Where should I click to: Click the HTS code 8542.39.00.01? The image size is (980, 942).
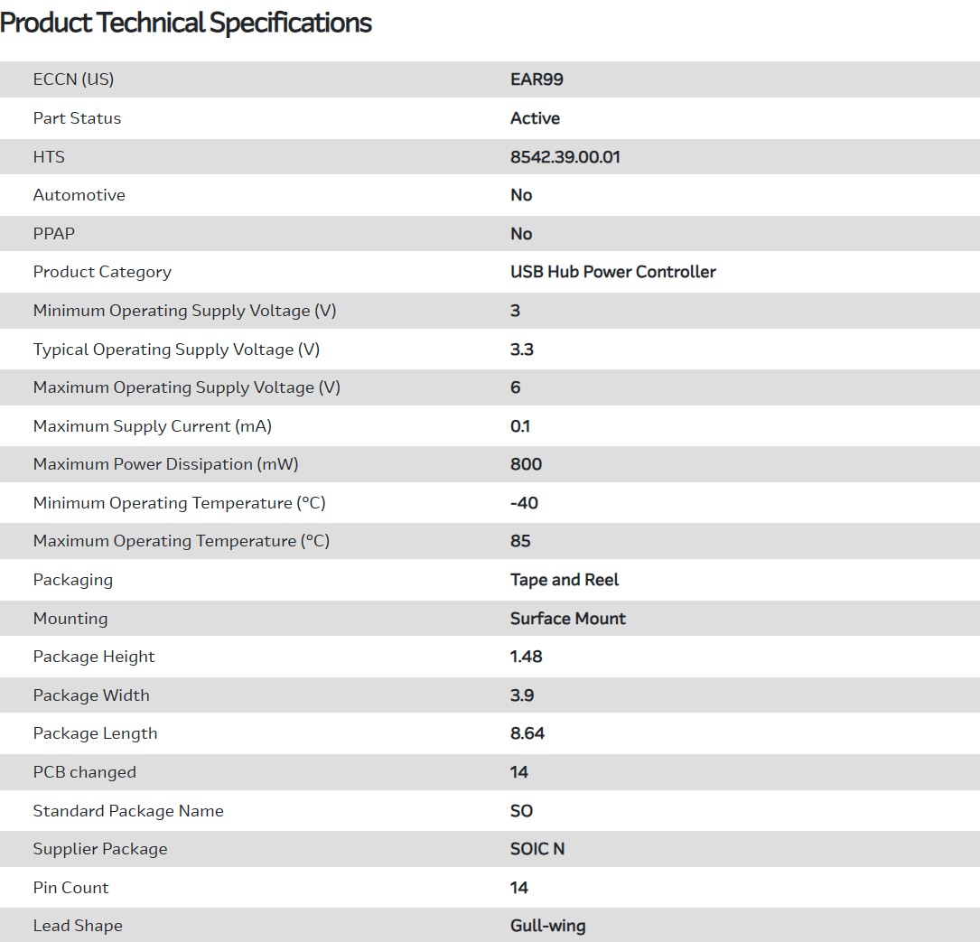click(565, 157)
